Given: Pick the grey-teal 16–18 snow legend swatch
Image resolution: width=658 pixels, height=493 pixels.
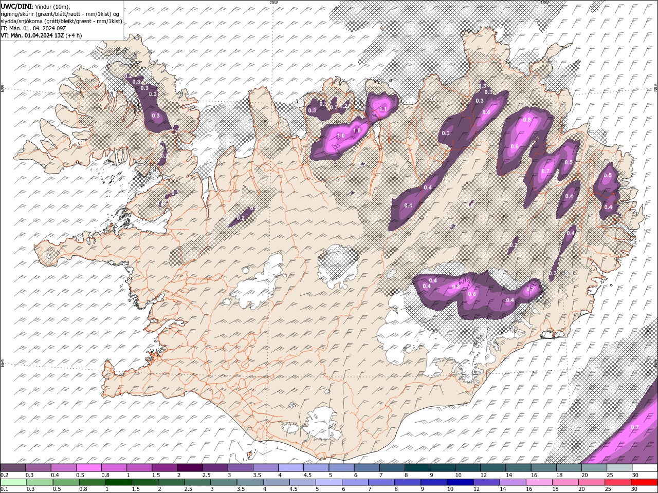Looking at the screenshot, I should [543, 468].
